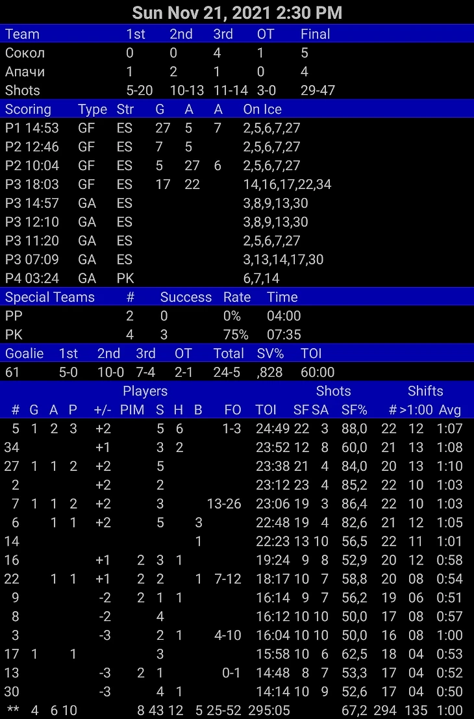Tap goalie total 24-5
The width and height of the screenshot is (474, 719).
(227, 372)
